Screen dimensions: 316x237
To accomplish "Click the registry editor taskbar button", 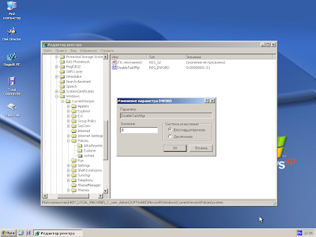I will coord(58,233).
